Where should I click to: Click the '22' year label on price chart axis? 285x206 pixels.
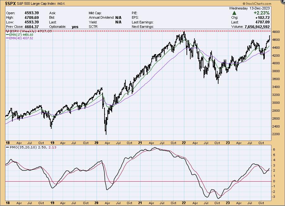coord(184,143)
